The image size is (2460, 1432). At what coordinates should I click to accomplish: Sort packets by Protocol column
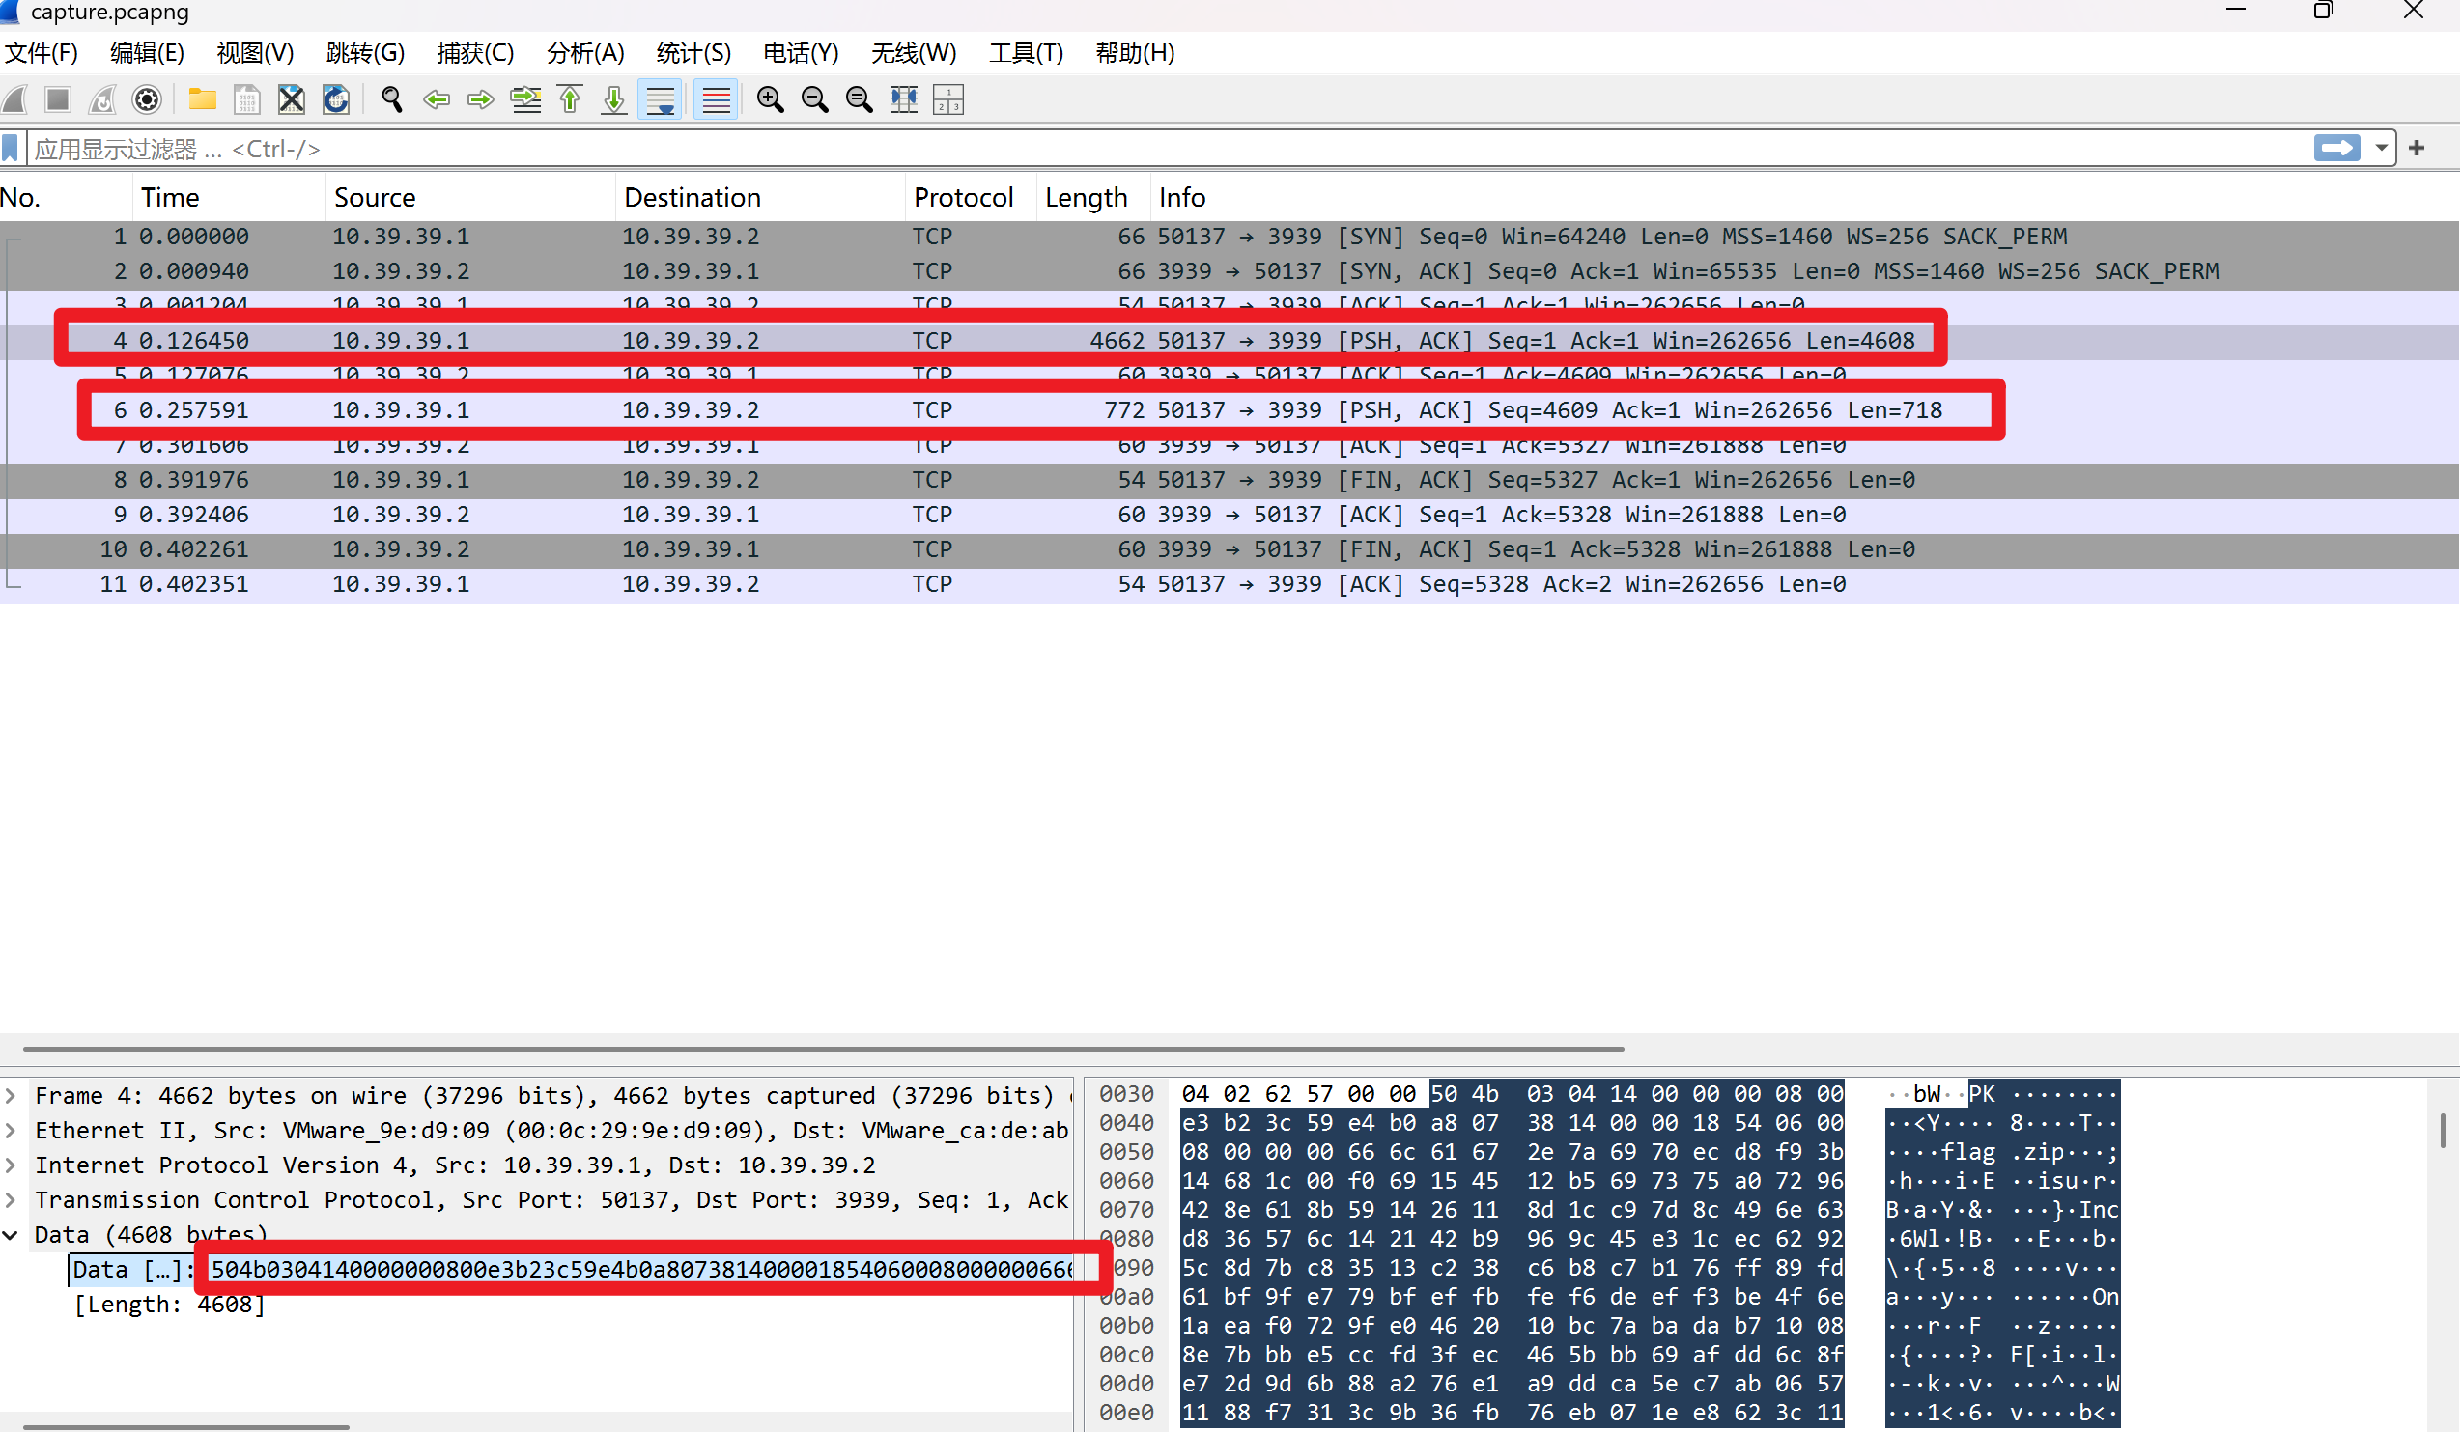pyautogui.click(x=971, y=197)
